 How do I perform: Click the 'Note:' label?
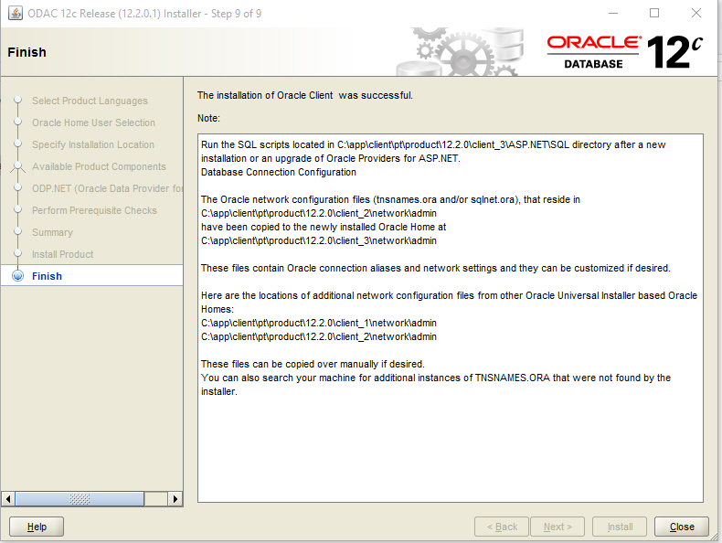tap(208, 118)
